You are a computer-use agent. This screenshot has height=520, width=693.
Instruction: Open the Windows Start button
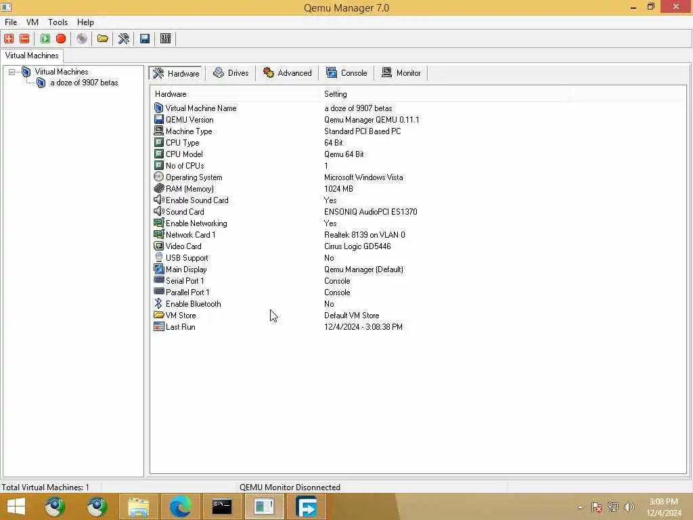[x=16, y=506]
